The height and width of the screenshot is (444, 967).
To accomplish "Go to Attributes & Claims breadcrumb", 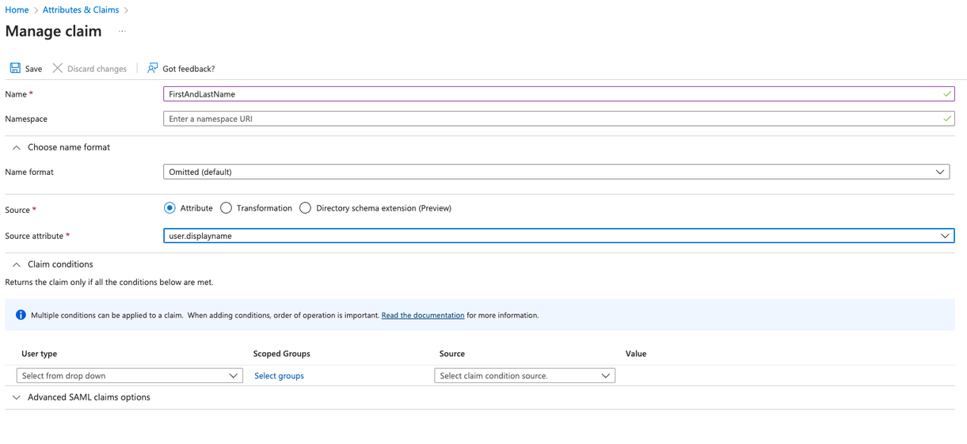I will tap(81, 9).
